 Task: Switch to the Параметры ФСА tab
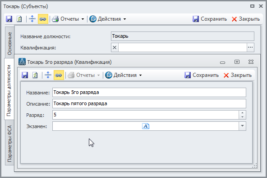pos(9,143)
